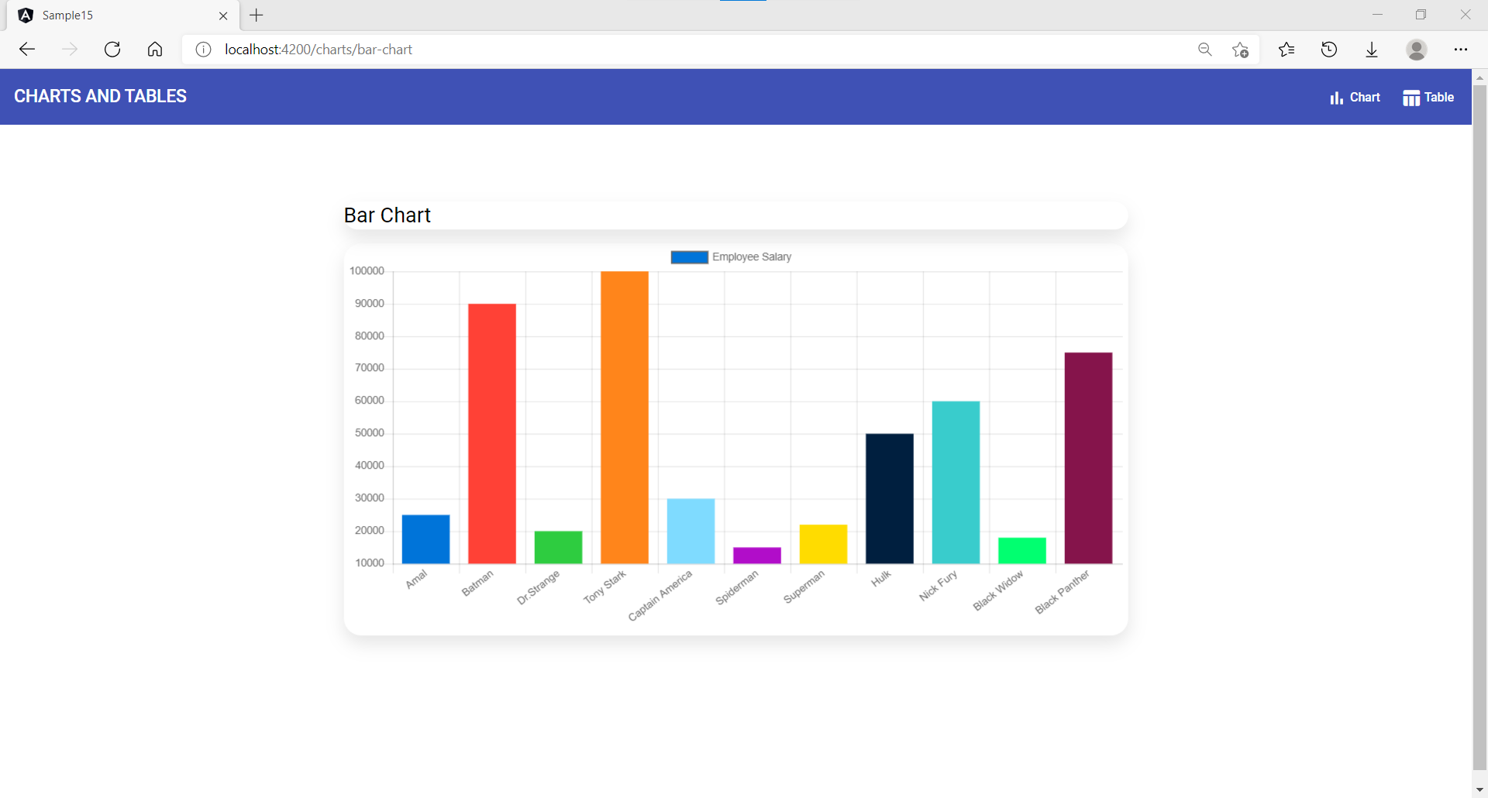Screen dimensions: 1488x798
Task: Click the zoom search icon in address bar
Action: click(x=1205, y=49)
